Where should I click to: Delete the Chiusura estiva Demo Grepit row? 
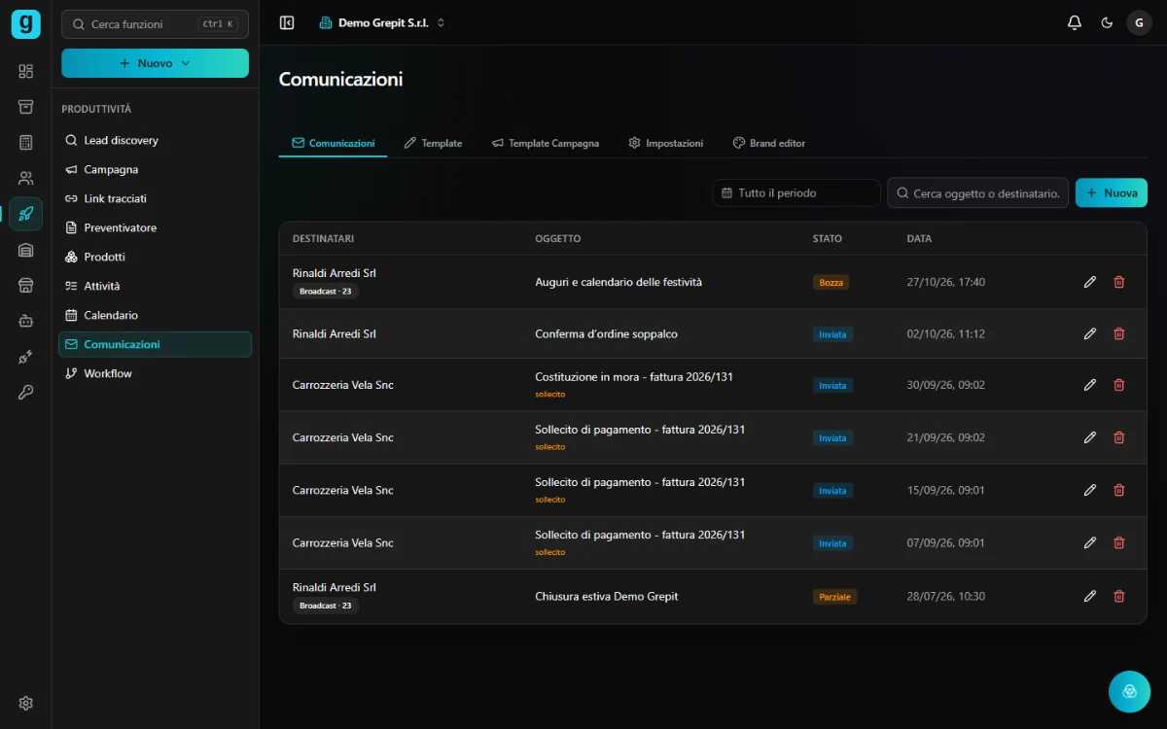(1119, 596)
